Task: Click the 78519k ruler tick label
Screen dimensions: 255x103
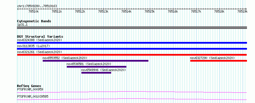Action: tap(242, 11)
